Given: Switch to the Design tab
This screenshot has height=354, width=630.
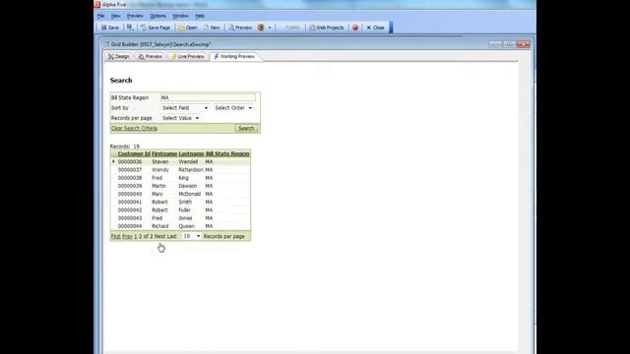Looking at the screenshot, I should (x=118, y=57).
